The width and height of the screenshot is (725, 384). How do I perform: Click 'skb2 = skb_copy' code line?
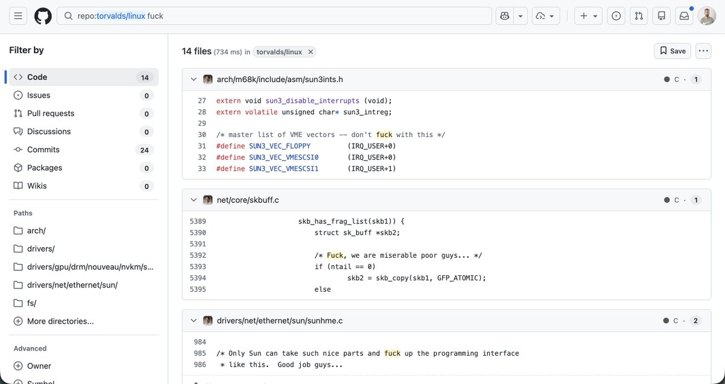click(416, 278)
